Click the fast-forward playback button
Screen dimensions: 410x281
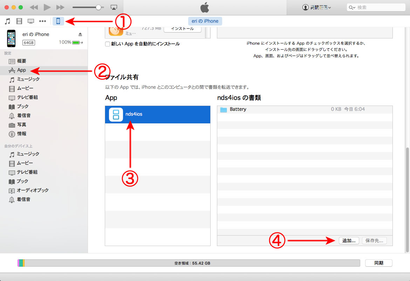[x=60, y=7]
